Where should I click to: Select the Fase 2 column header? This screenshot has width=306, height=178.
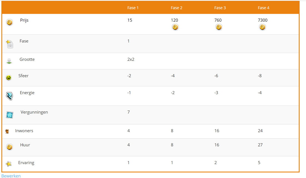[x=177, y=8]
